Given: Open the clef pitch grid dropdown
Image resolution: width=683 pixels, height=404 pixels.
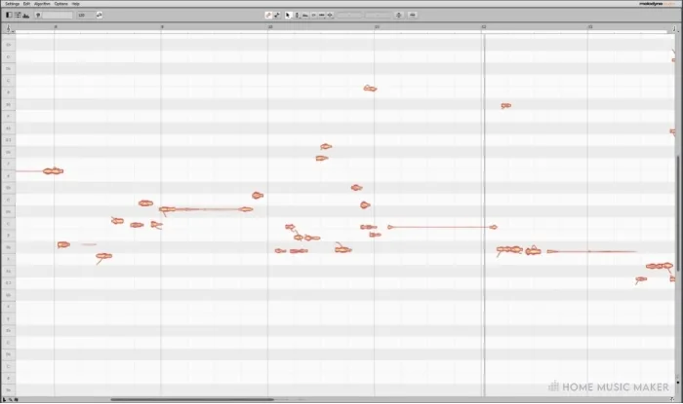Looking at the screenshot, I should point(8,28).
